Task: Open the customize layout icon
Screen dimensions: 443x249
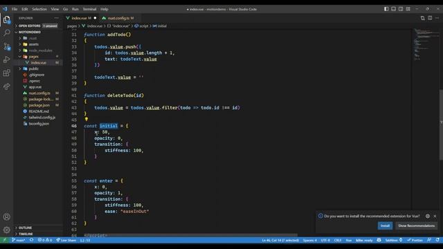Action: [x=408, y=9]
